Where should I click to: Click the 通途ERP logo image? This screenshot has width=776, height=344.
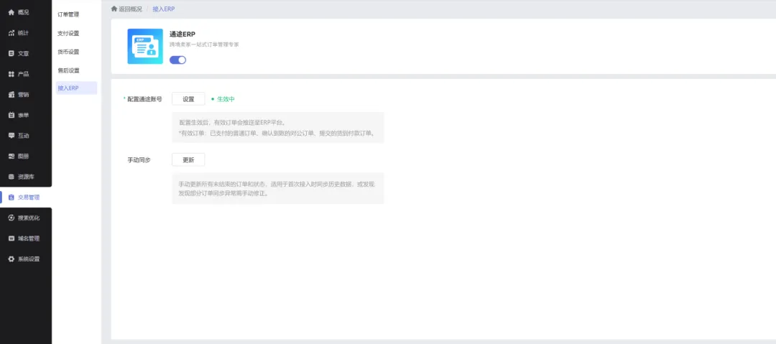[145, 47]
